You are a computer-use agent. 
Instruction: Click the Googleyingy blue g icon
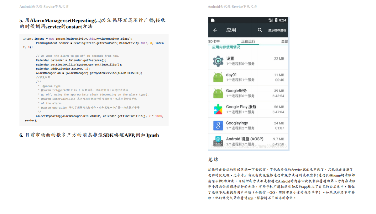[x=218, y=125]
